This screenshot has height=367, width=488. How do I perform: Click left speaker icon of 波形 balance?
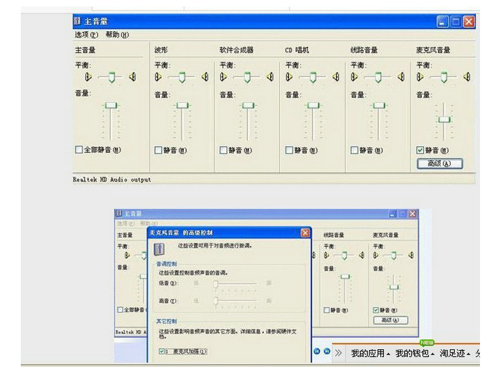[158, 76]
